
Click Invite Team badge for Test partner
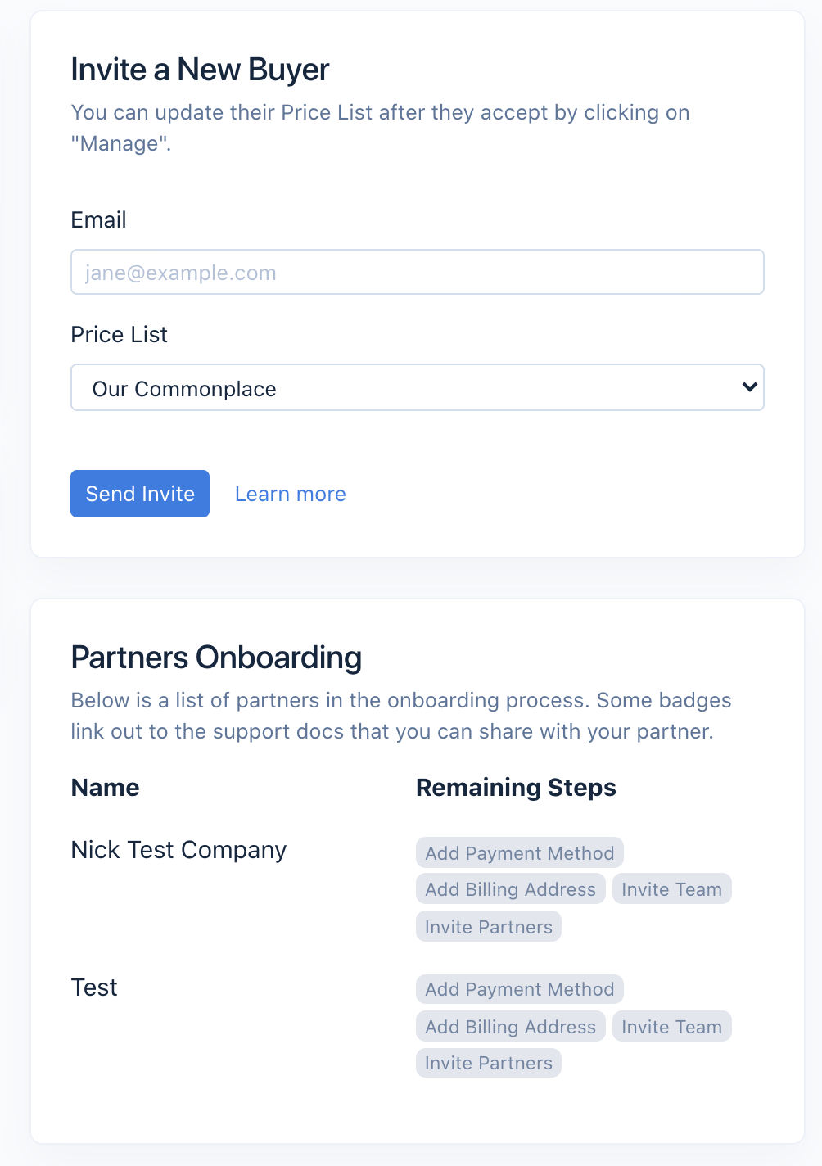671,1027
